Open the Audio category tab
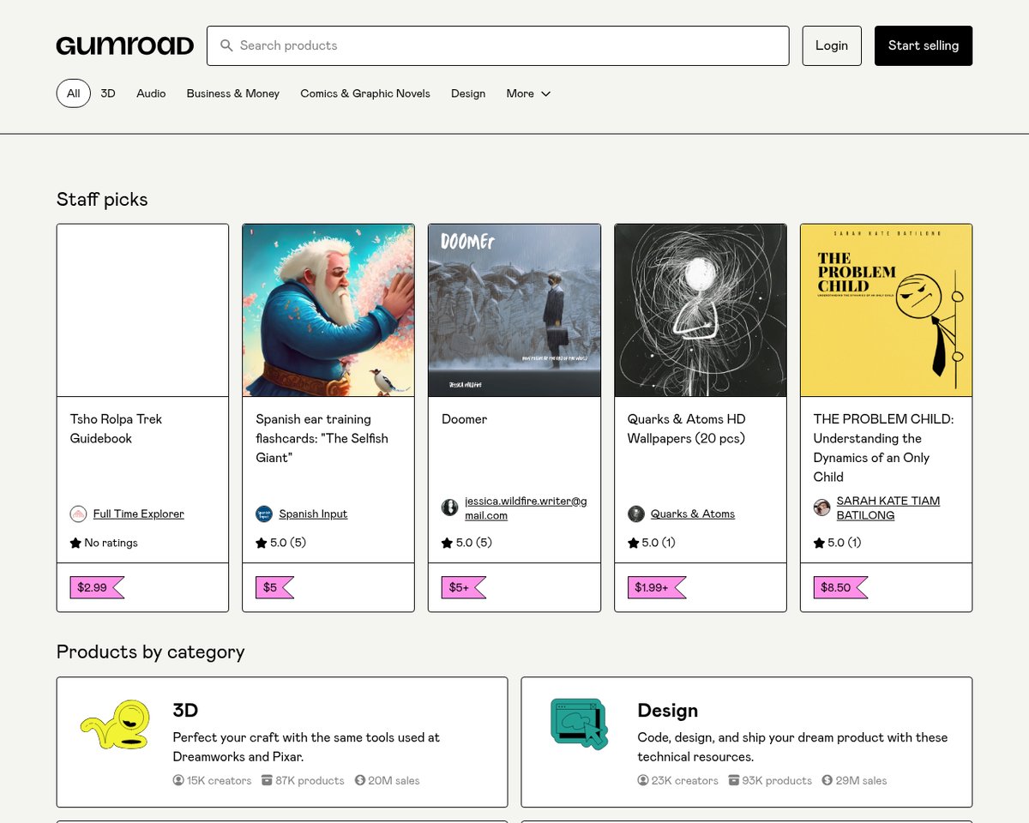This screenshot has width=1029, height=823. point(151,93)
